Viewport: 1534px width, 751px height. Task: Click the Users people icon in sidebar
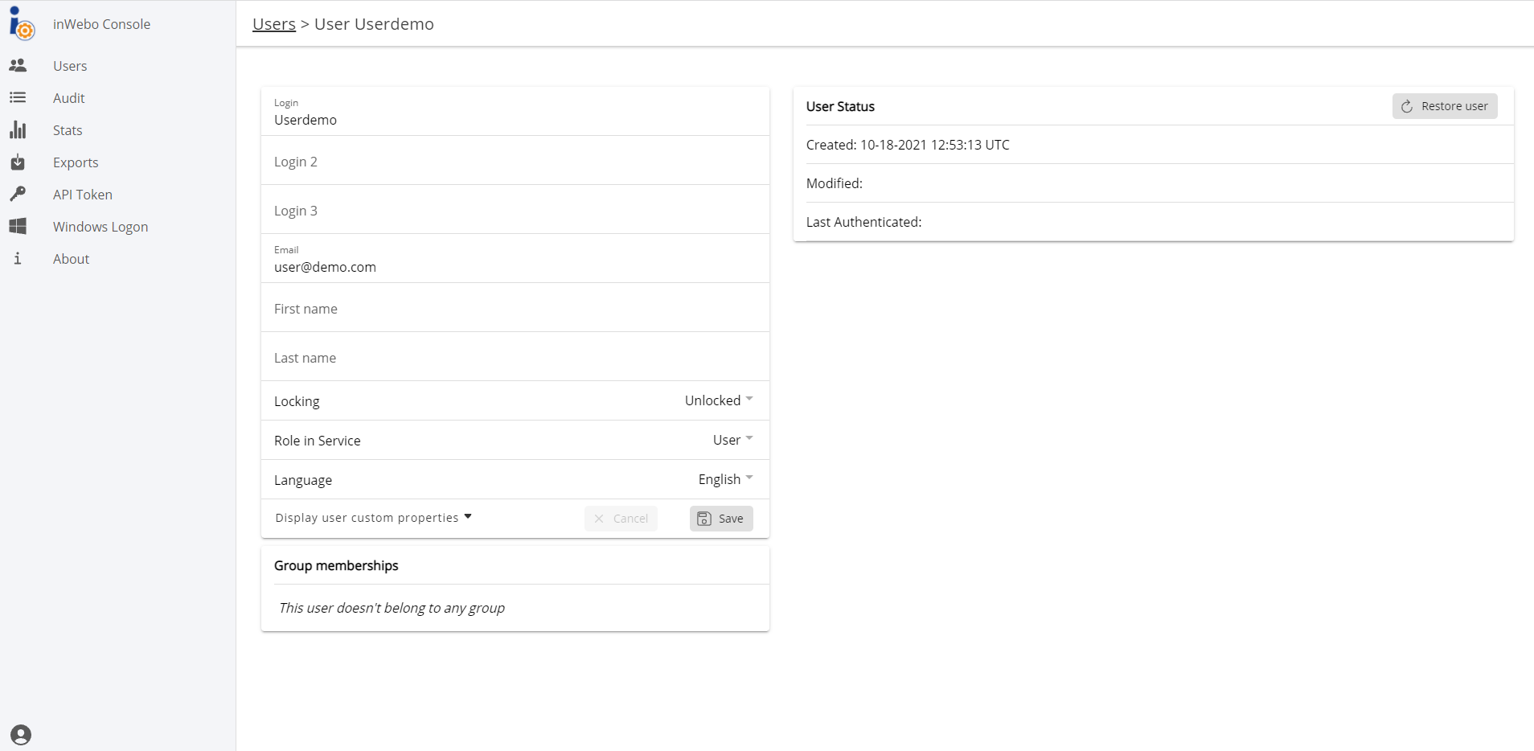(18, 65)
